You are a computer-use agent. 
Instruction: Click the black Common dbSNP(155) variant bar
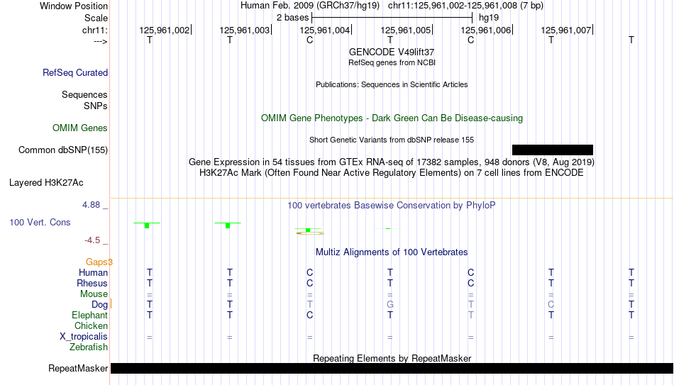[x=553, y=150]
